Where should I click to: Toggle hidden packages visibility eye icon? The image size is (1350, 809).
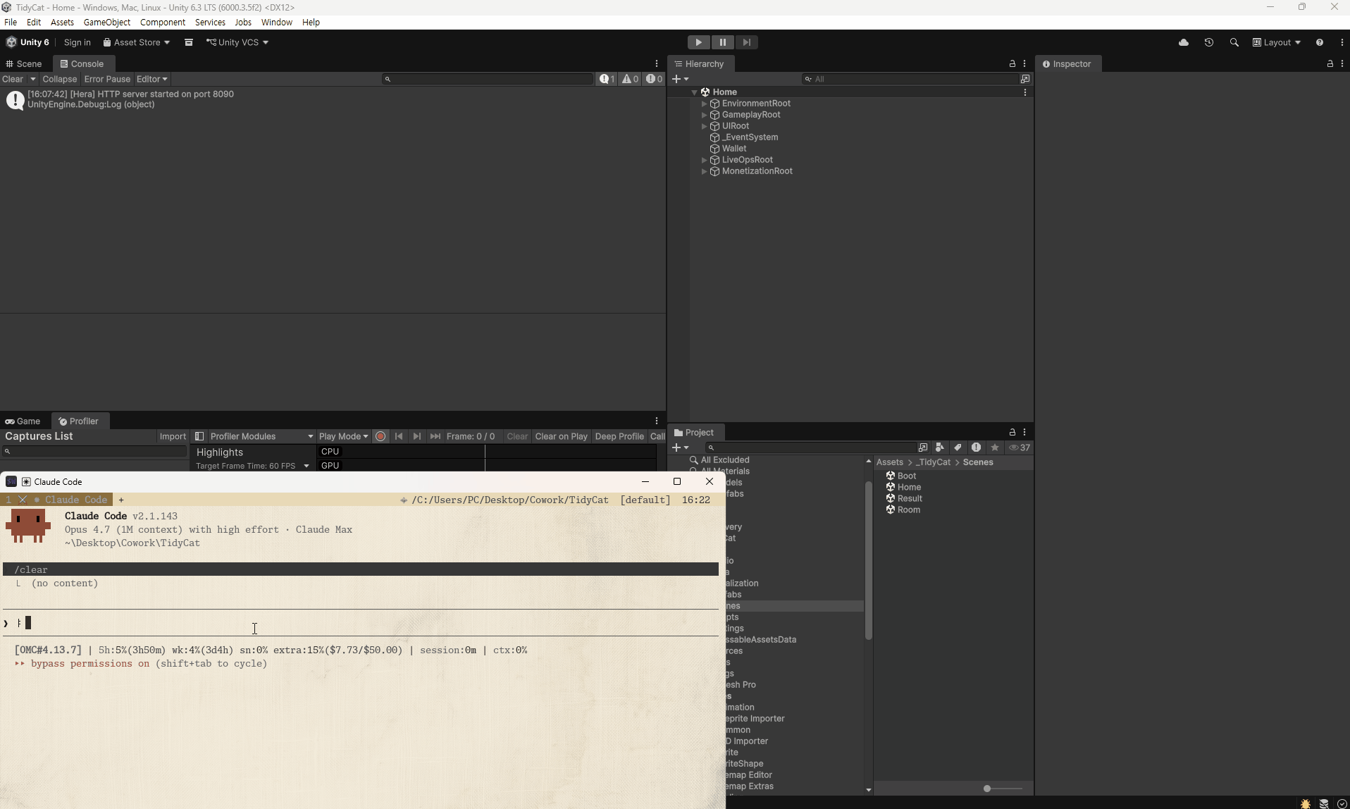coord(1020,447)
